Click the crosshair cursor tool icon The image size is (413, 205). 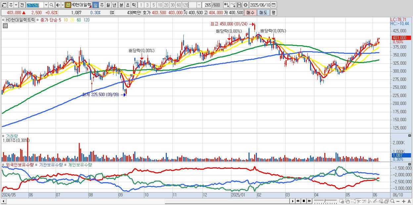(359, 201)
